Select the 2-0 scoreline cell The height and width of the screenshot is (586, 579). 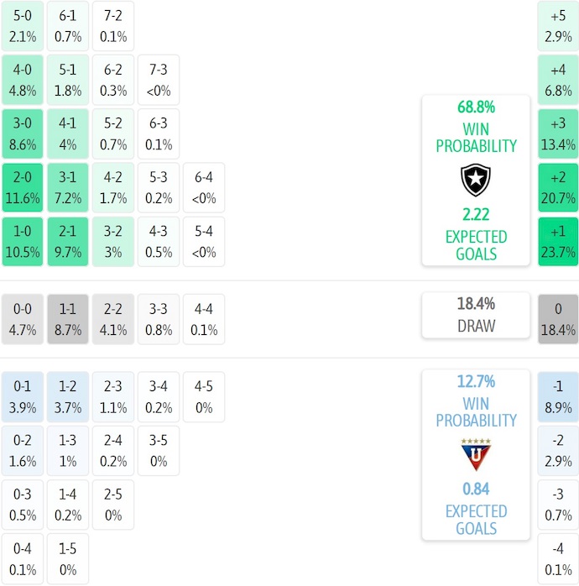23,188
